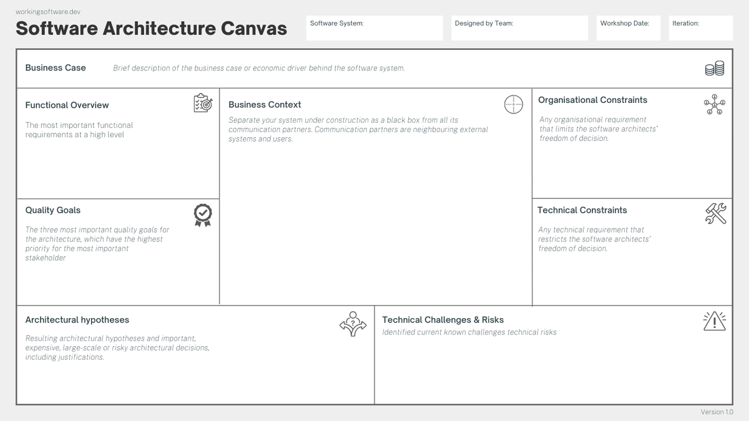Image resolution: width=749 pixels, height=421 pixels.
Task: Click the Workshop Date field
Action: 629,28
